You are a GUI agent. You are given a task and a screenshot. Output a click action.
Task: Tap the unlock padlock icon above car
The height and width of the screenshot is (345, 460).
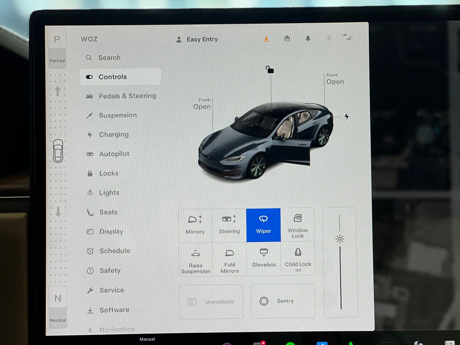click(269, 70)
